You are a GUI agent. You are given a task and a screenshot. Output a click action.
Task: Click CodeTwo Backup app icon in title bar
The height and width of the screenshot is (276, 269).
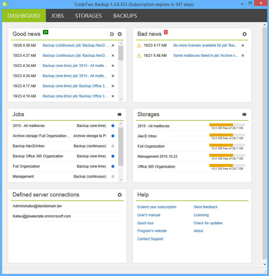5,4
